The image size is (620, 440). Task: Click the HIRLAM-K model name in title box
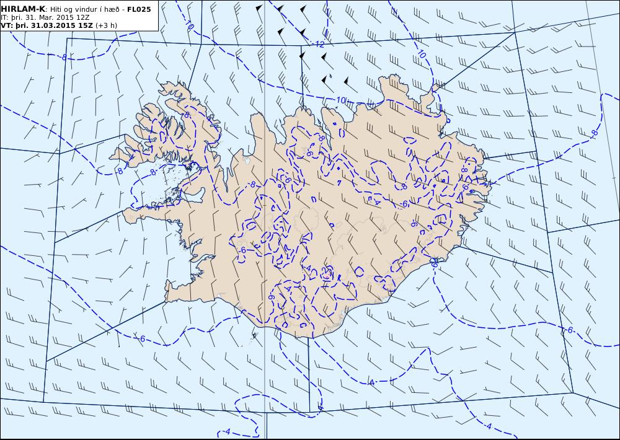(x=24, y=9)
